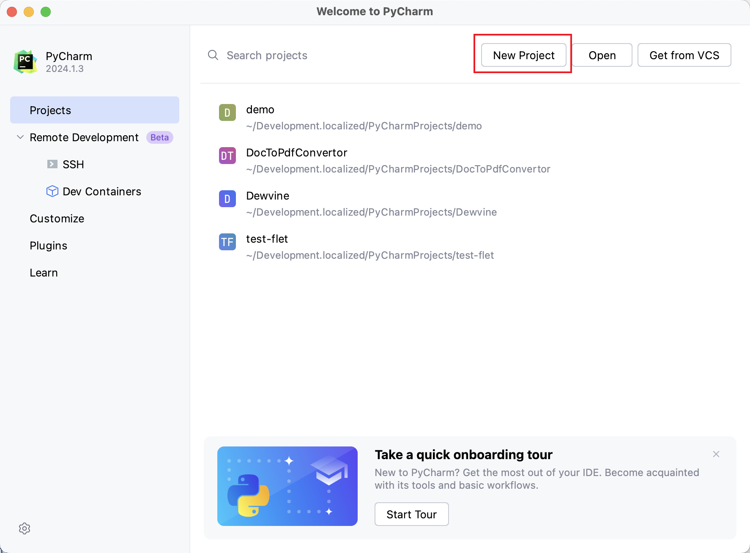Click the TF icon for test-flet
Viewport: 750px width, 553px height.
tap(227, 242)
